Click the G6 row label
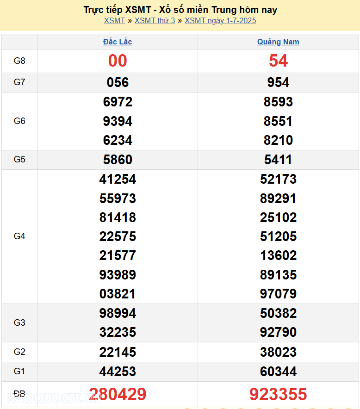The width and height of the screenshot is (360, 409). tap(19, 121)
